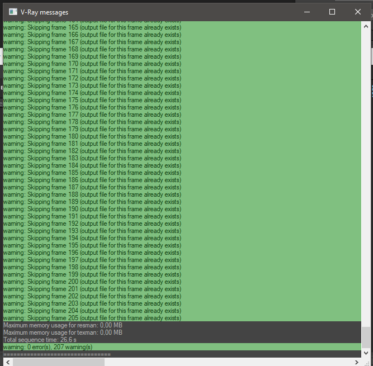The height and width of the screenshot is (366, 373).
Task: Select the "Skipping frame 180" warning line
Action: (92, 136)
